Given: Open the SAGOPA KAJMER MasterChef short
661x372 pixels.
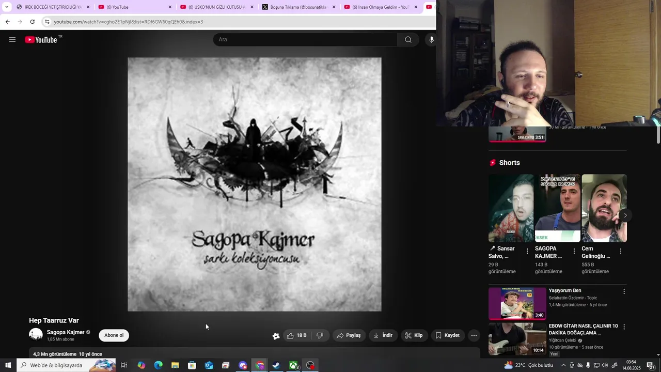Looking at the screenshot, I should coord(558,208).
